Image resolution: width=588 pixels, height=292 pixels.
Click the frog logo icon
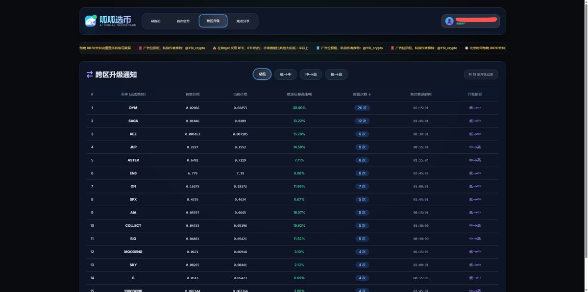pyautogui.click(x=91, y=21)
